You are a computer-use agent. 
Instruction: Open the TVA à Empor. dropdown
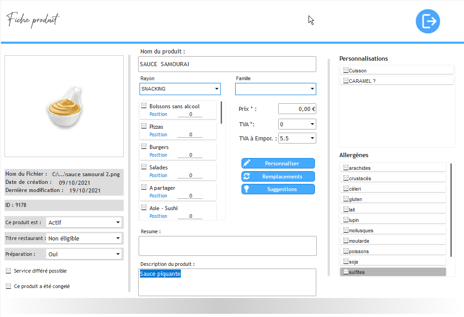tap(297, 138)
